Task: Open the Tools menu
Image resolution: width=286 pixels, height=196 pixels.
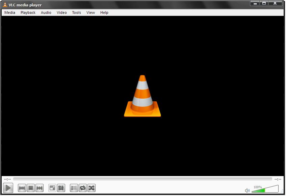Action: click(x=76, y=13)
